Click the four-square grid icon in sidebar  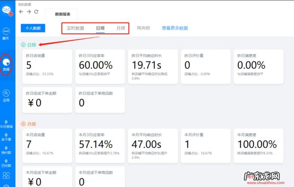click(6, 175)
